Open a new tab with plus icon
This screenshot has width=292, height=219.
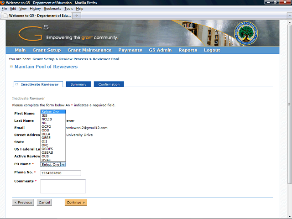click(77, 16)
